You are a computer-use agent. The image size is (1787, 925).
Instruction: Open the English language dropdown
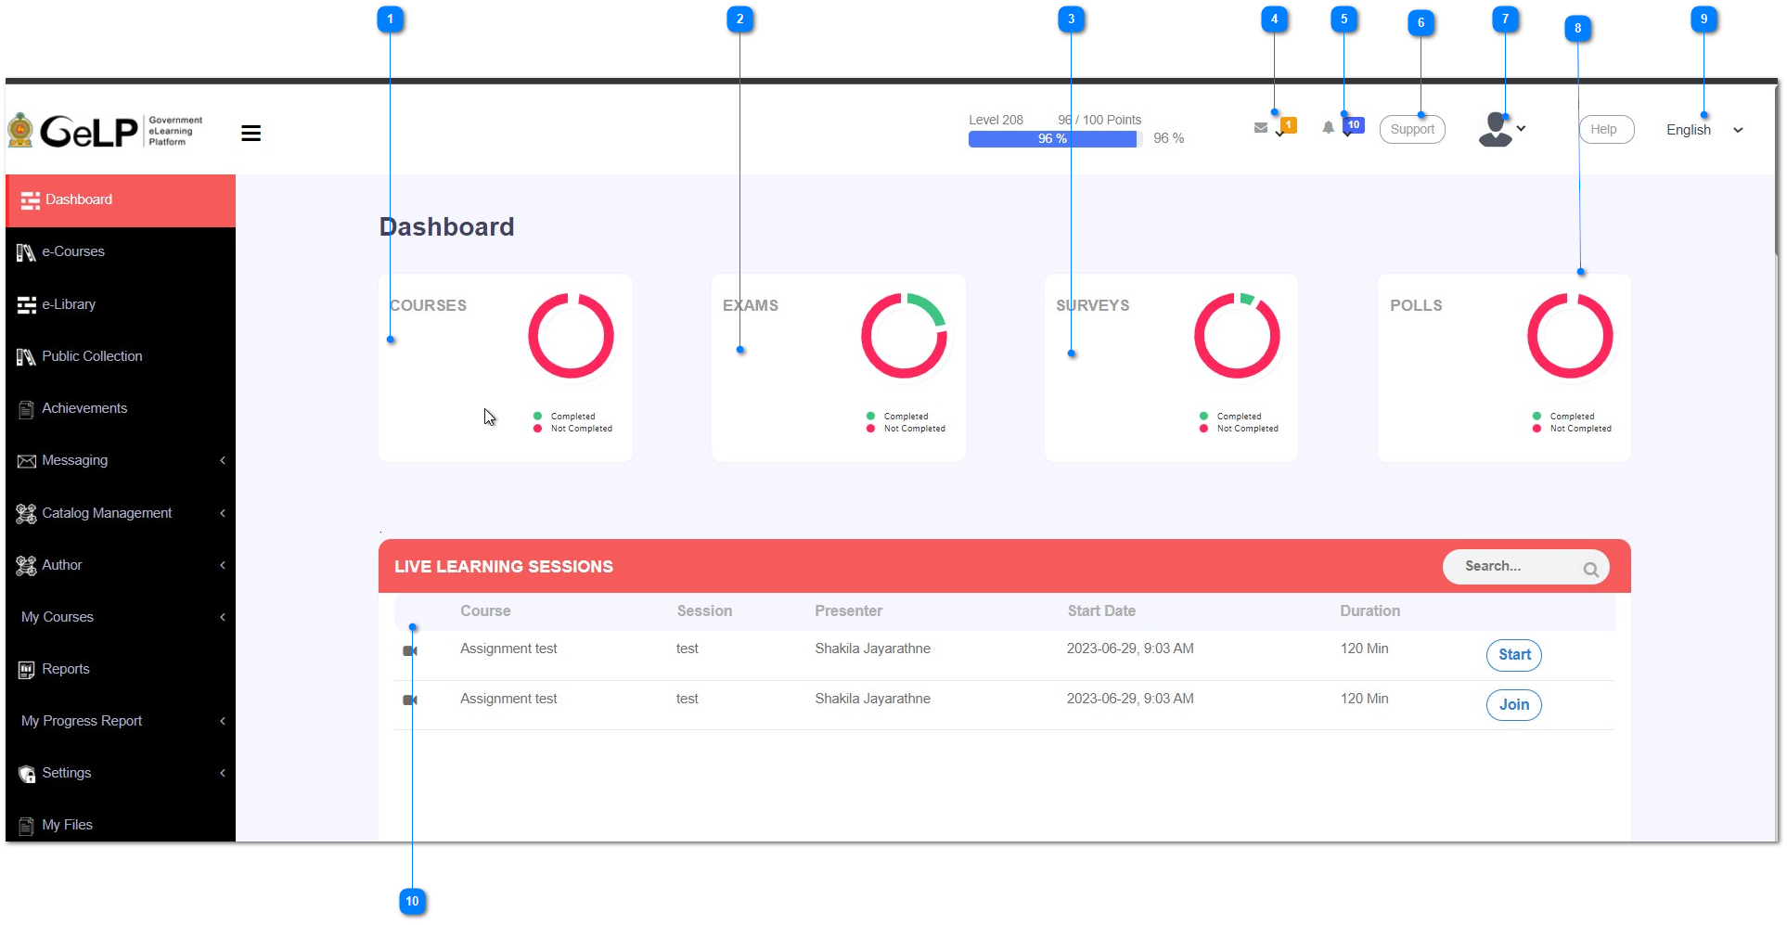tap(1704, 130)
